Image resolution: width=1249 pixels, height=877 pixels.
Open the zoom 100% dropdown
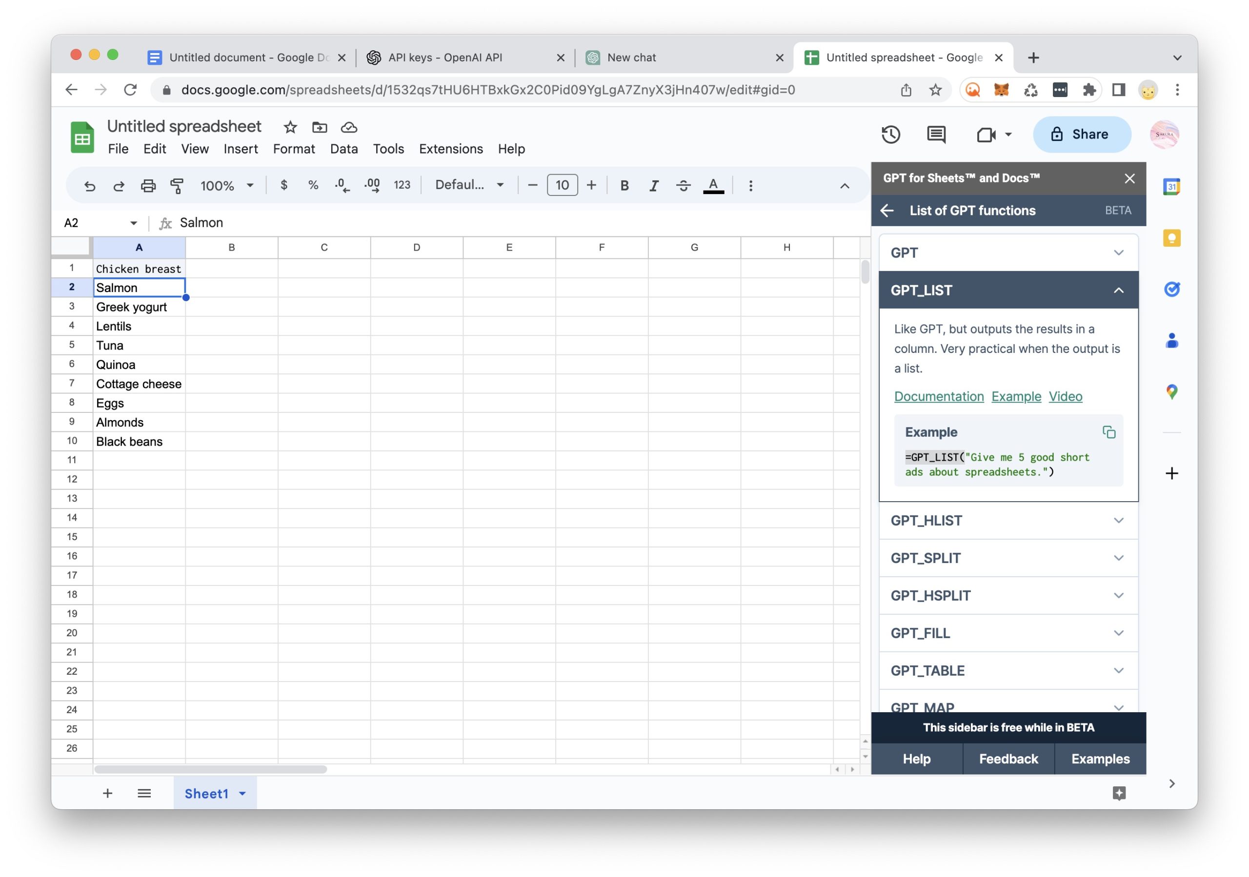click(x=226, y=185)
